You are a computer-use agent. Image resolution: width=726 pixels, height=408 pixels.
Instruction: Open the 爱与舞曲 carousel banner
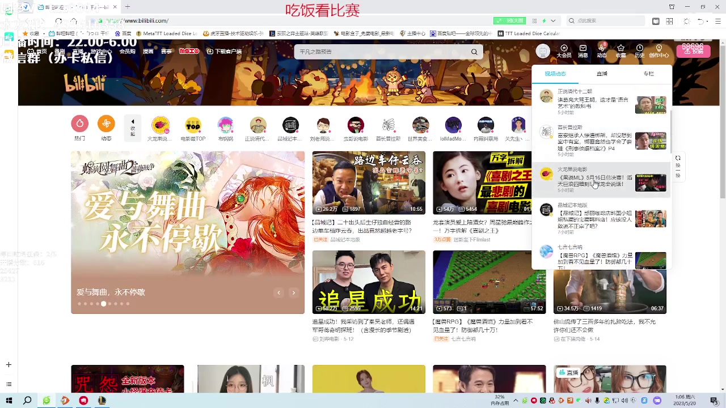pyautogui.click(x=188, y=232)
